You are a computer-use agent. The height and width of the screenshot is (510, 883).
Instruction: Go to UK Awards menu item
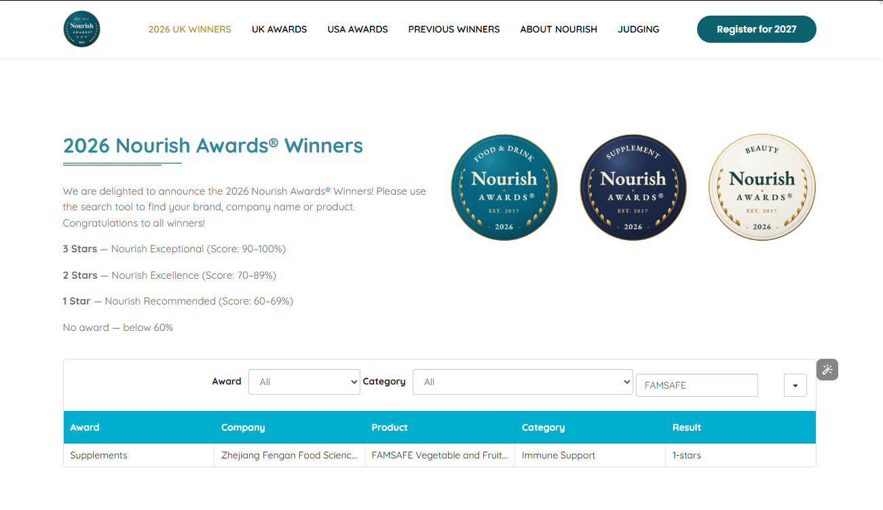280,29
